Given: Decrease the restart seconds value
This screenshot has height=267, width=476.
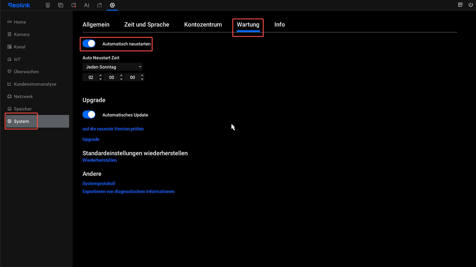Looking at the screenshot, I should 142,79.
